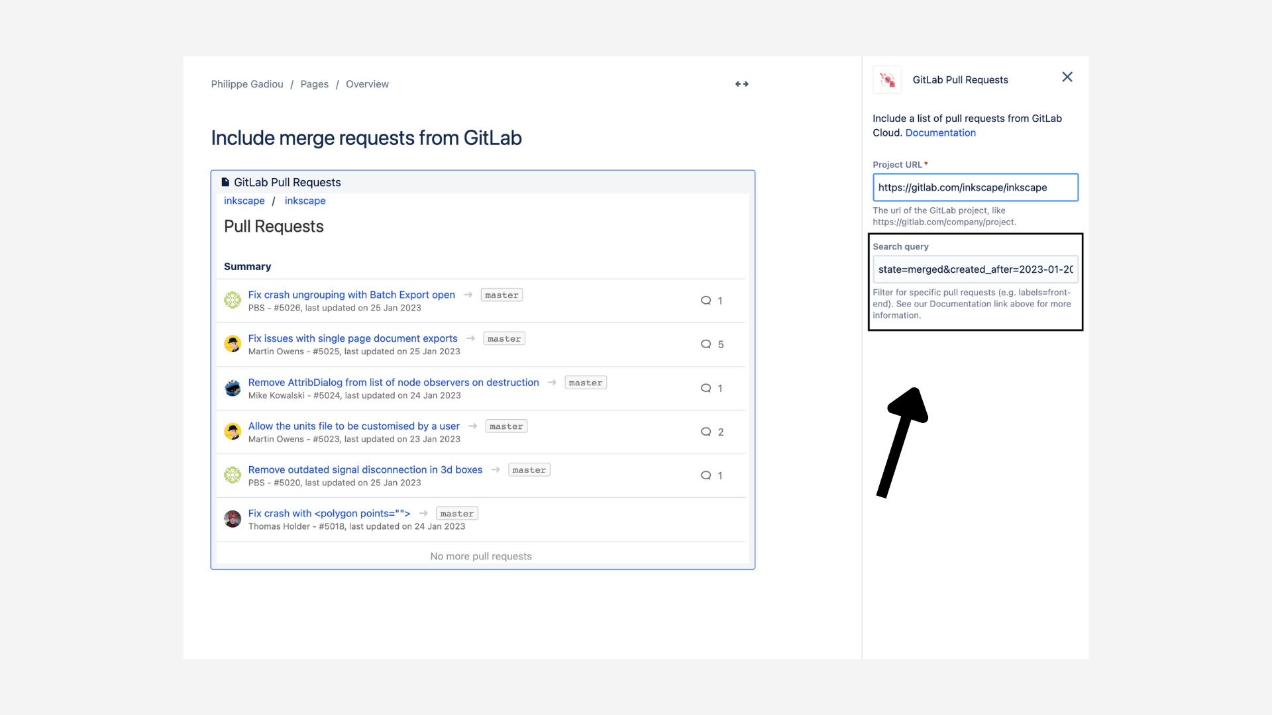Click the second 'inkscape' breadcrumb link
Viewport: 1272px width, 715px height.
[305, 201]
